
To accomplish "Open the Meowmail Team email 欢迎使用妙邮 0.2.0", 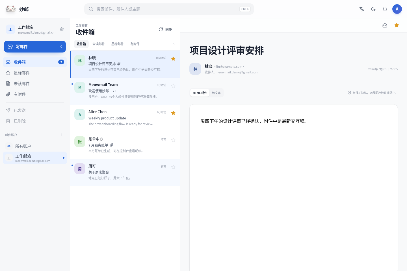I will [x=125, y=91].
